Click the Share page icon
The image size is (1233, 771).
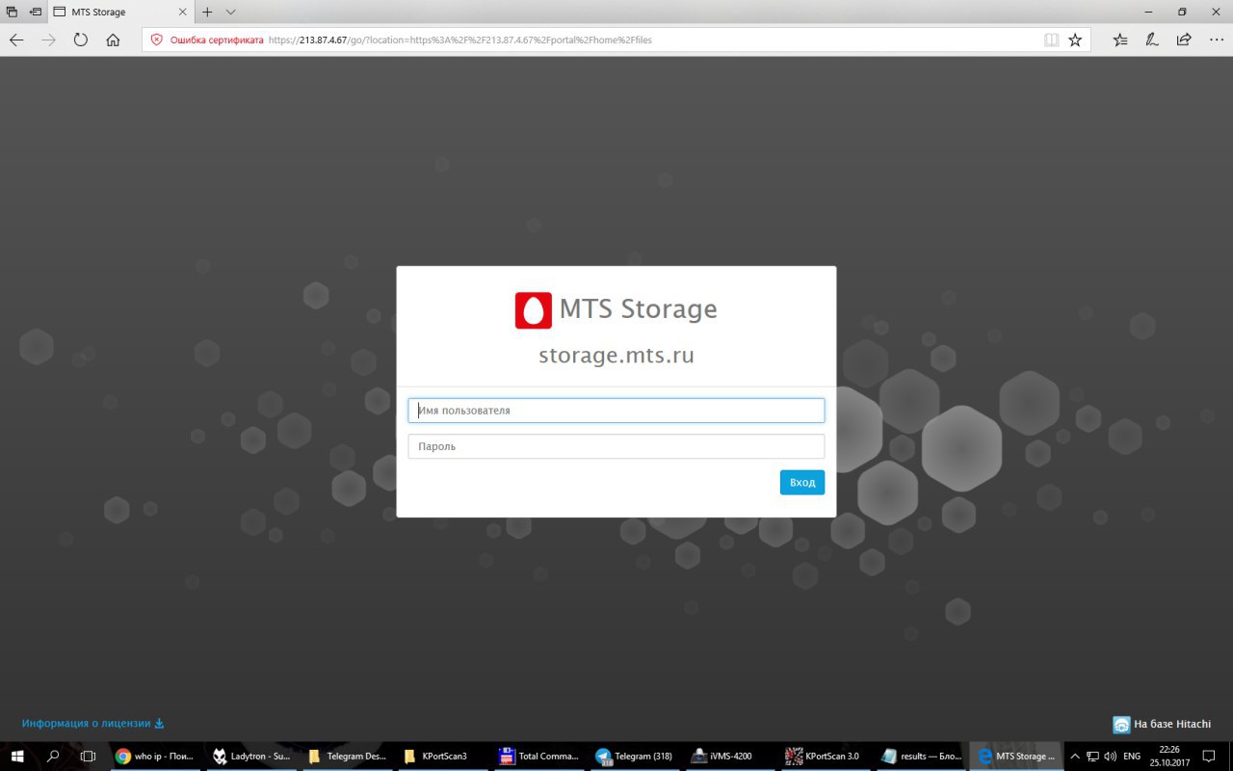click(x=1184, y=40)
